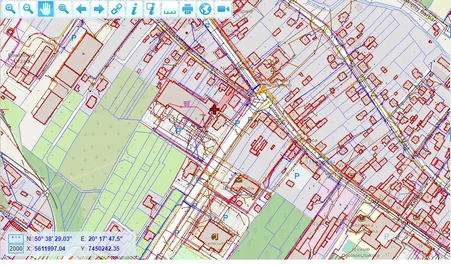451x265 pixels.
Task: Select the area info tool with rectangle
Action: [152, 9]
